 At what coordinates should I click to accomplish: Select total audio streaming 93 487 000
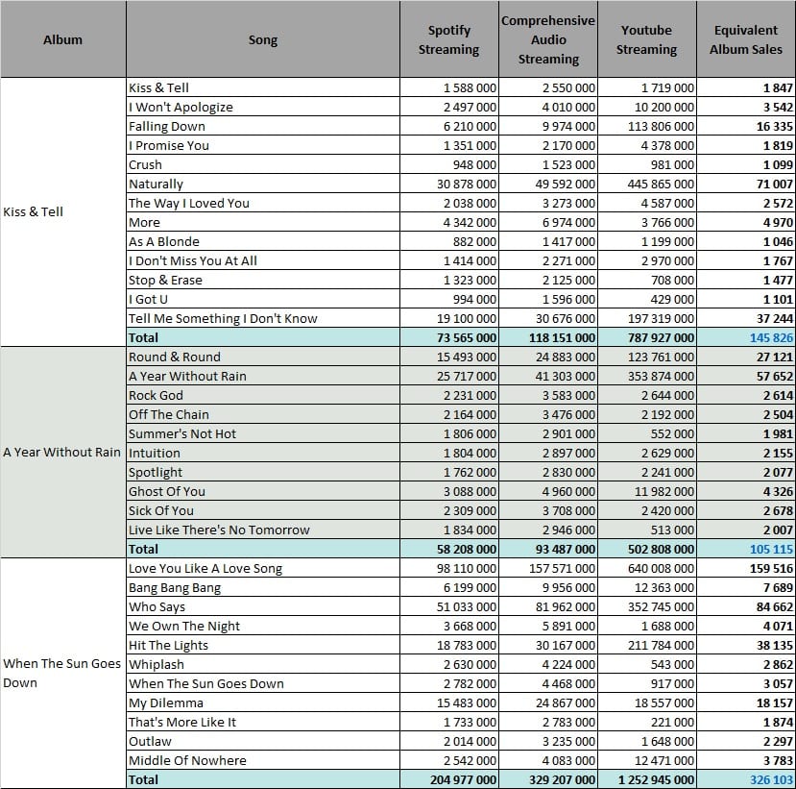pos(548,549)
